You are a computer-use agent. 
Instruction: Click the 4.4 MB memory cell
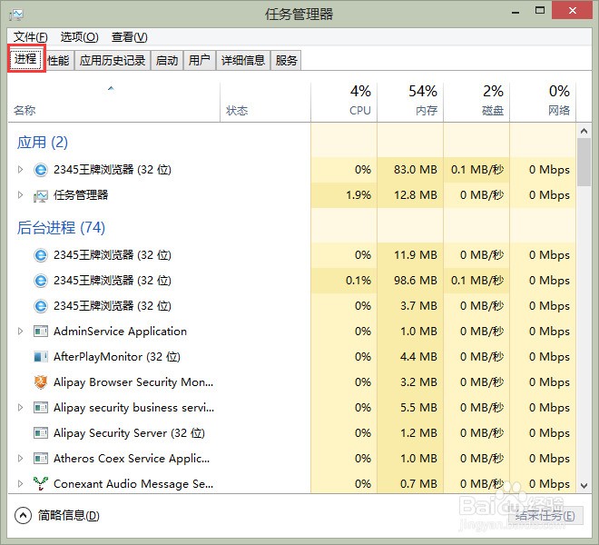410,357
